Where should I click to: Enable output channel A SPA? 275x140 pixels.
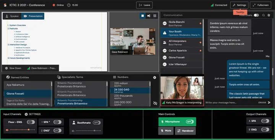265,121
